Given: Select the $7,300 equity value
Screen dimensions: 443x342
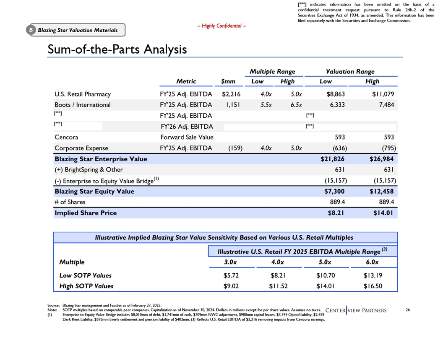Looking at the screenshot, I should [x=334, y=192].
